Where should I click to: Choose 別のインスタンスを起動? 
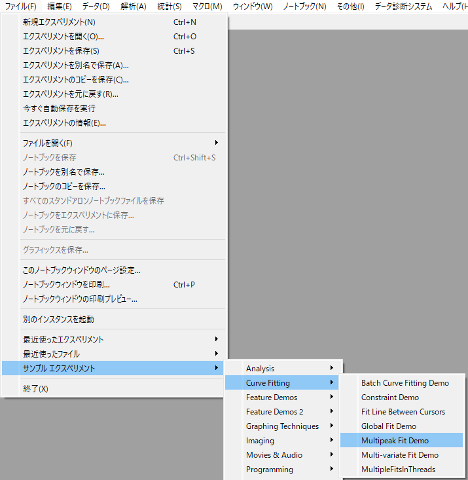click(114, 320)
